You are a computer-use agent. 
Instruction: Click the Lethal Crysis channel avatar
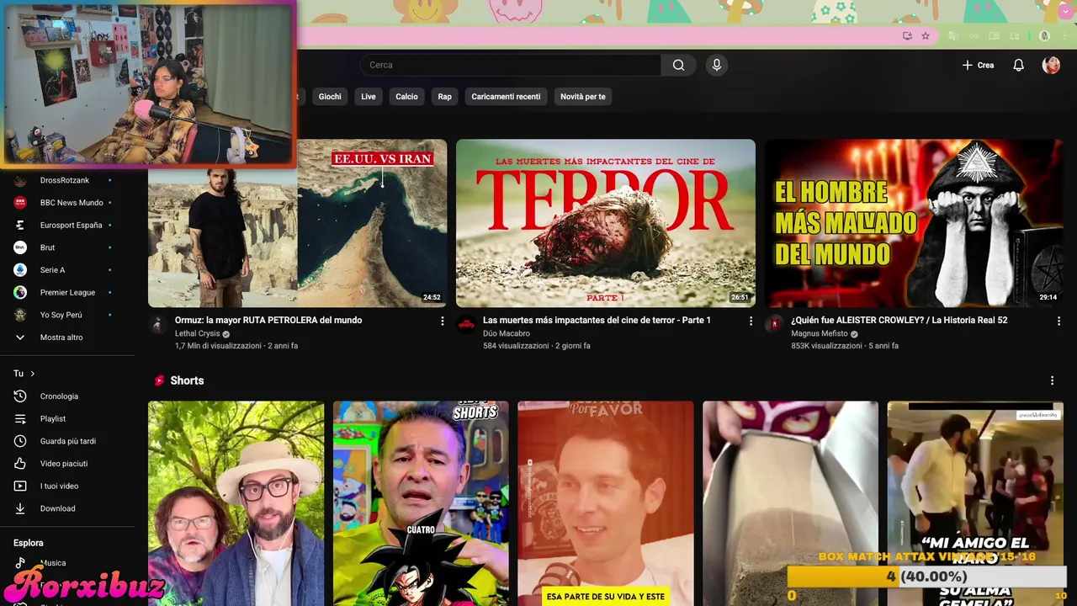pyautogui.click(x=158, y=324)
